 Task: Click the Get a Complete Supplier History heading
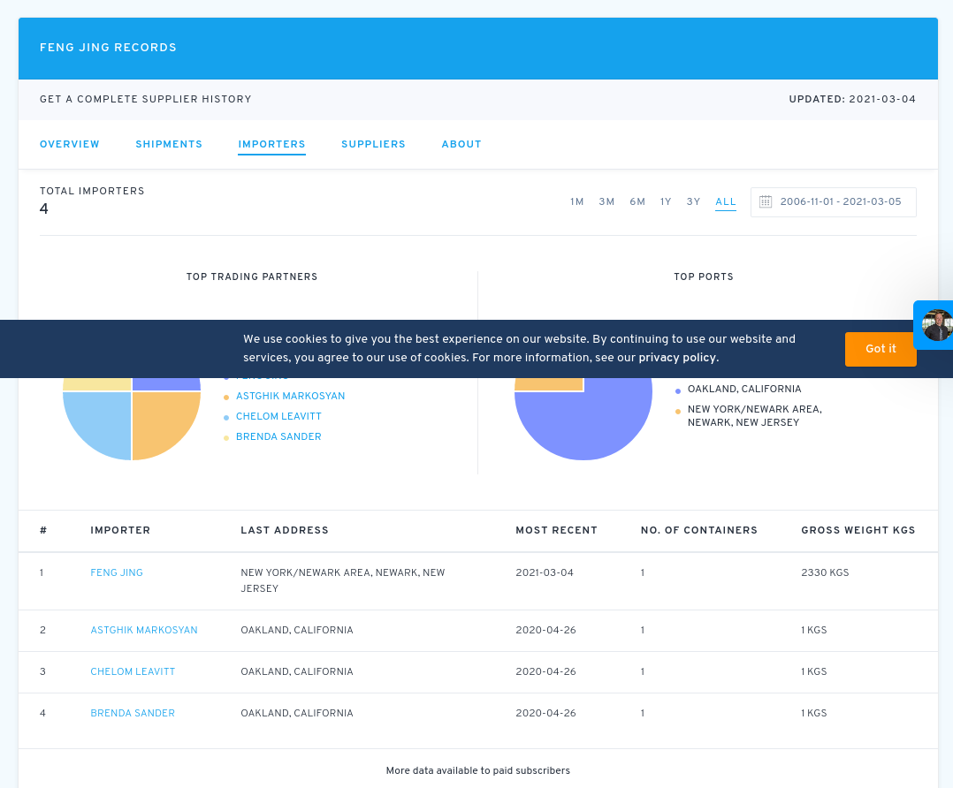[x=145, y=99]
